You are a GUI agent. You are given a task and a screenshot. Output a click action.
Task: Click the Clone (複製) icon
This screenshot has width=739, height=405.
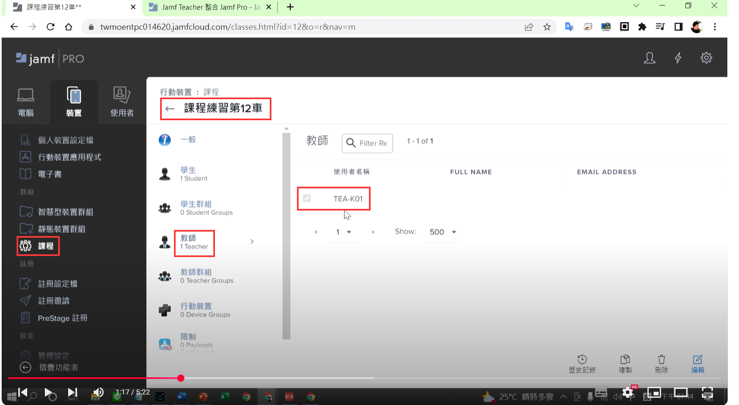tap(625, 360)
